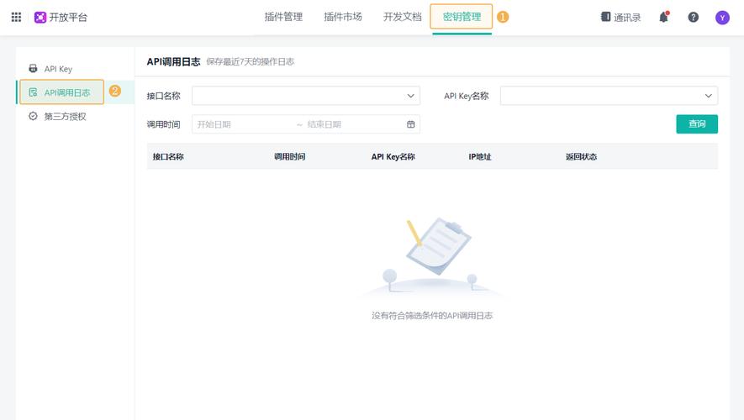Screen dimensions: 744x420
Task: Click the 查询 search button
Action: pos(697,124)
